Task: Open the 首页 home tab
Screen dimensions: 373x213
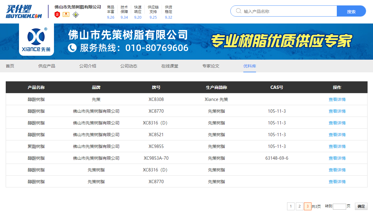Action: [x=10, y=66]
